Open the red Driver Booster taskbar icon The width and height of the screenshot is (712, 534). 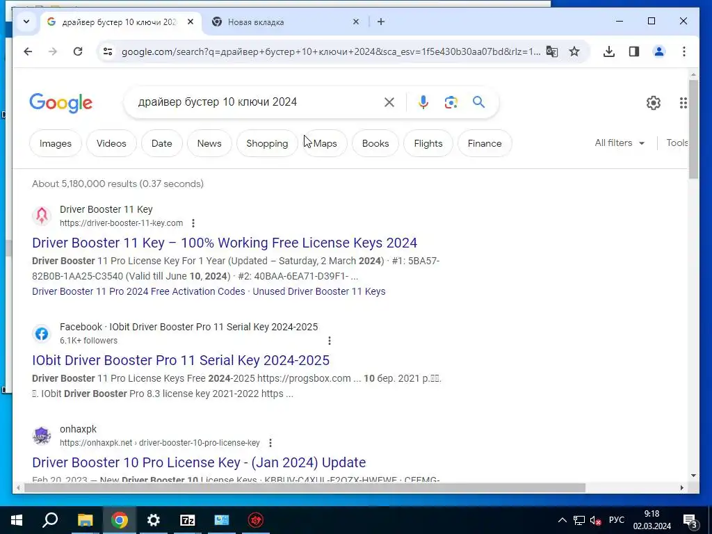256,520
